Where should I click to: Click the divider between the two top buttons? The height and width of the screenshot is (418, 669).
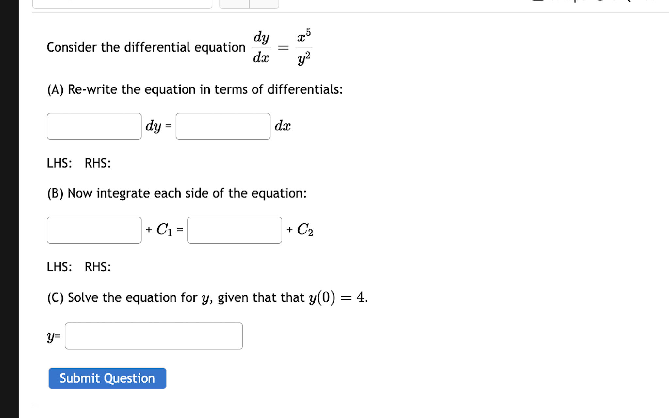tap(249, 4)
